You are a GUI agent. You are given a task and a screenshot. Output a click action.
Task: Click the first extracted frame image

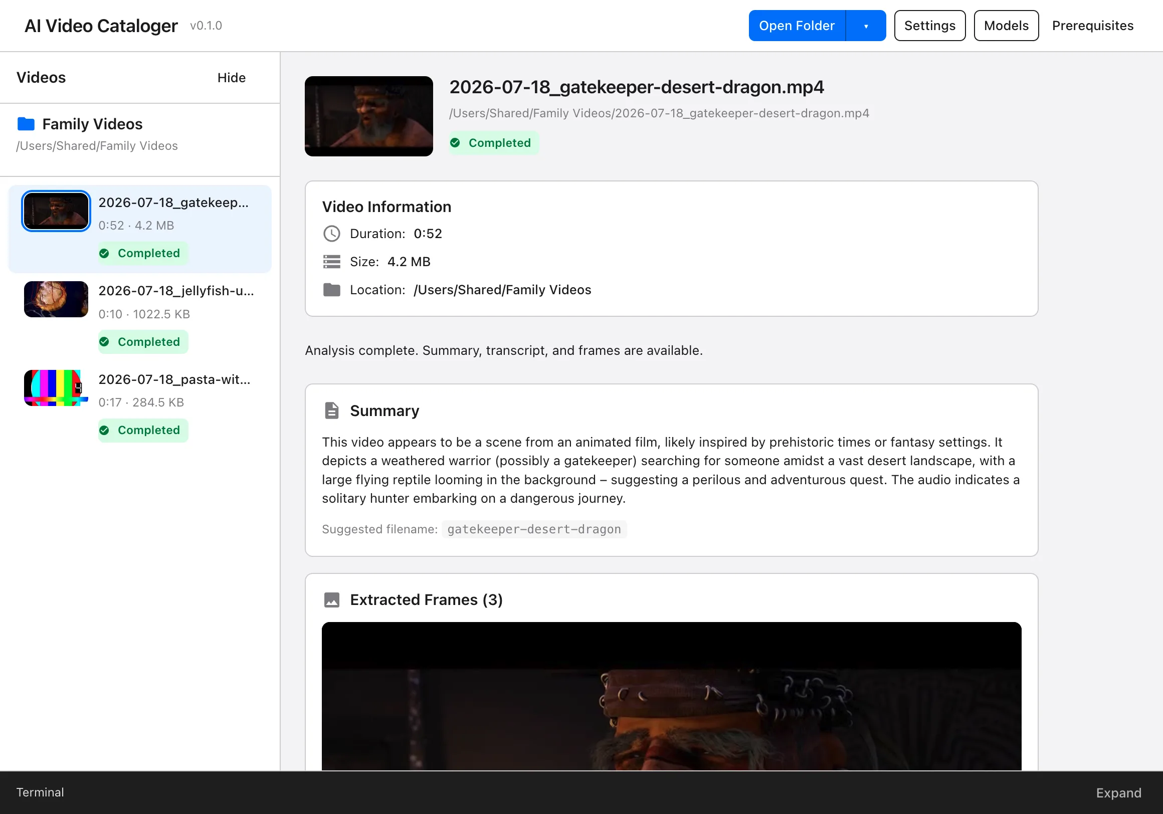(x=671, y=696)
